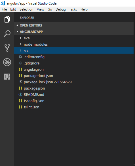Viewport: 135px width, 166px height.
Task: Open the Debug menu
Action: click(x=61, y=9)
